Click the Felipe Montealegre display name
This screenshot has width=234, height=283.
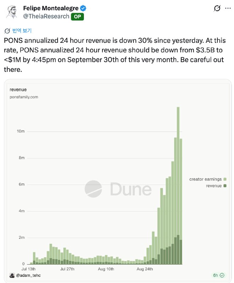pos(51,8)
